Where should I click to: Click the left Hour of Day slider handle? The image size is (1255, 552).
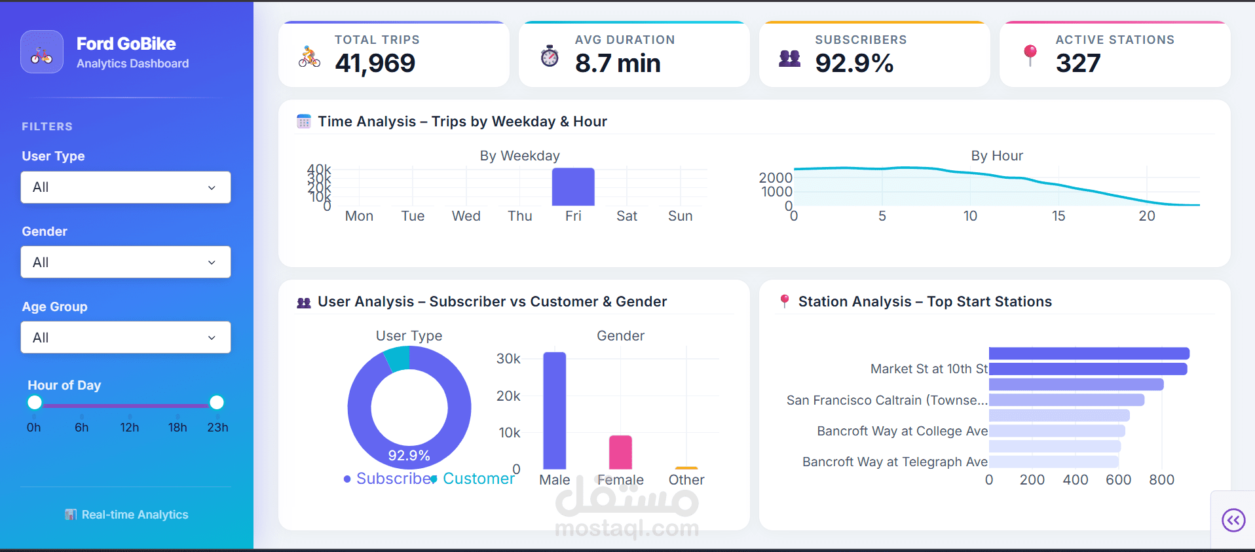point(35,402)
